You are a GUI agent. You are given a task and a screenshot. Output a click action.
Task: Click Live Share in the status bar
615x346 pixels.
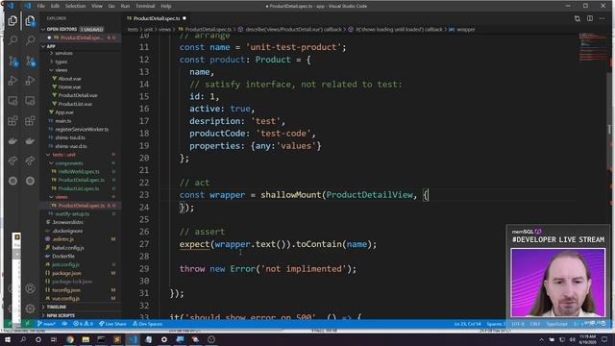[112, 324]
